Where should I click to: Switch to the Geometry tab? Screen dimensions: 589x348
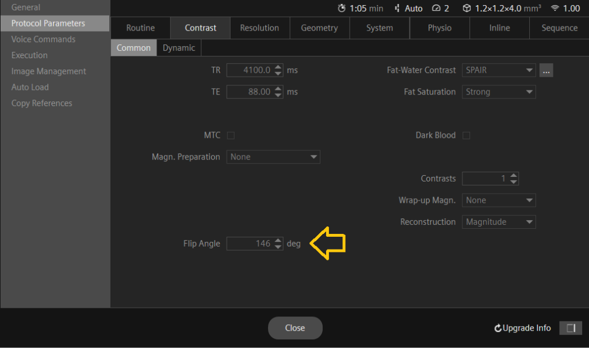pyautogui.click(x=319, y=28)
